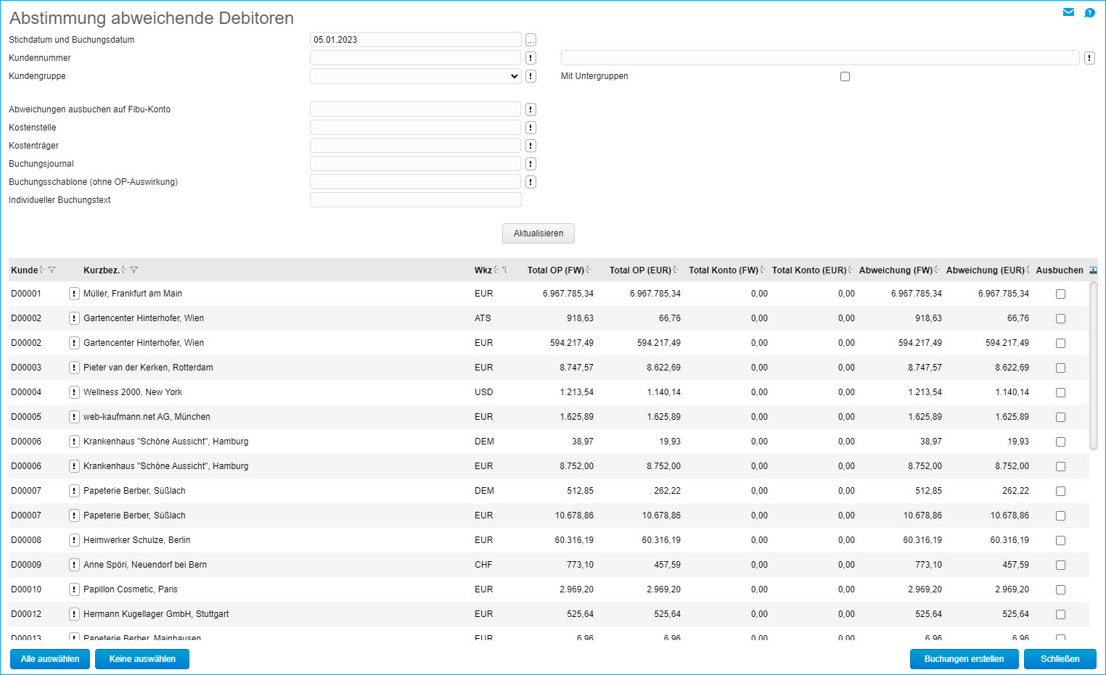Sort by Kunde column arrow icon
The height and width of the screenshot is (675, 1106).
[x=42, y=270]
